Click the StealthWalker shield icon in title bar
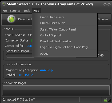The height and width of the screenshot is (103, 112). pos(4,4)
